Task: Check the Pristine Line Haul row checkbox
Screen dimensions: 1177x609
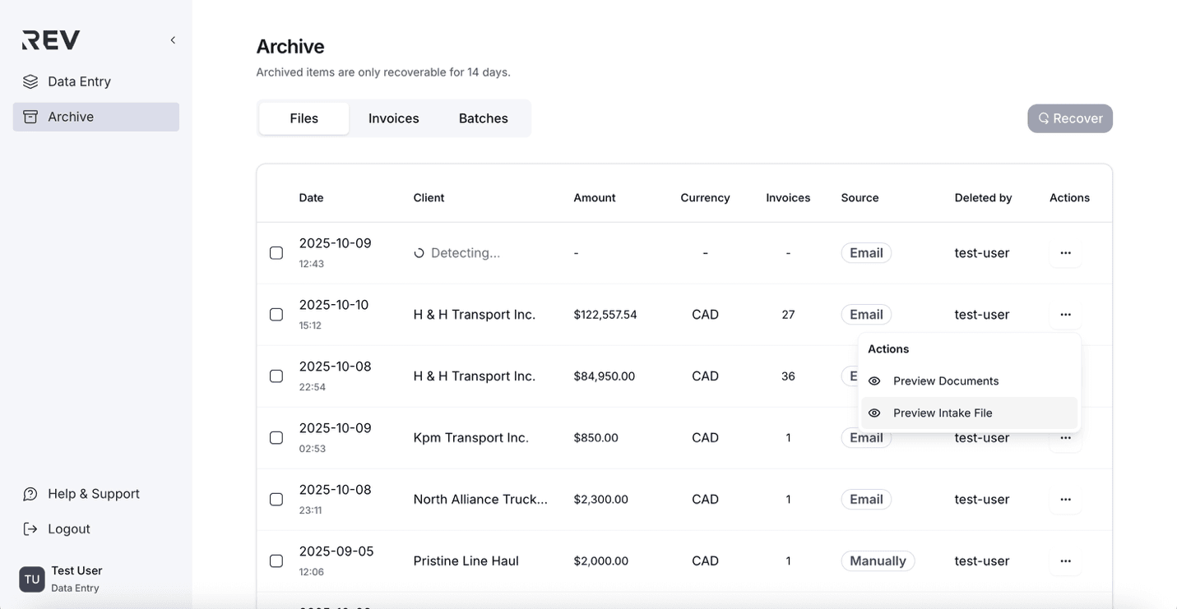Action: (x=276, y=561)
